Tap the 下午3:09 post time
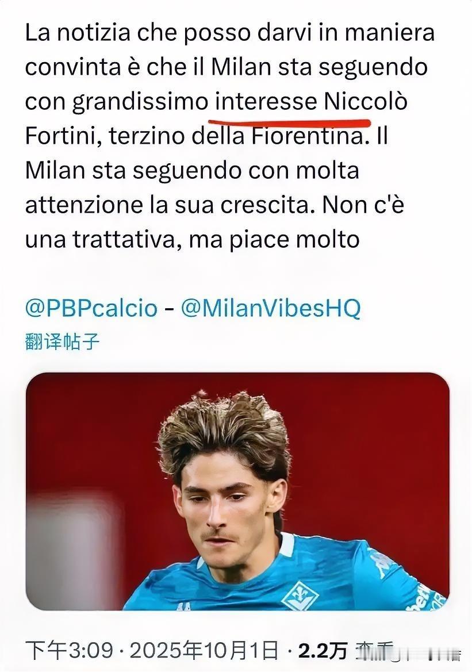The height and width of the screenshot is (672, 472). tap(70, 651)
